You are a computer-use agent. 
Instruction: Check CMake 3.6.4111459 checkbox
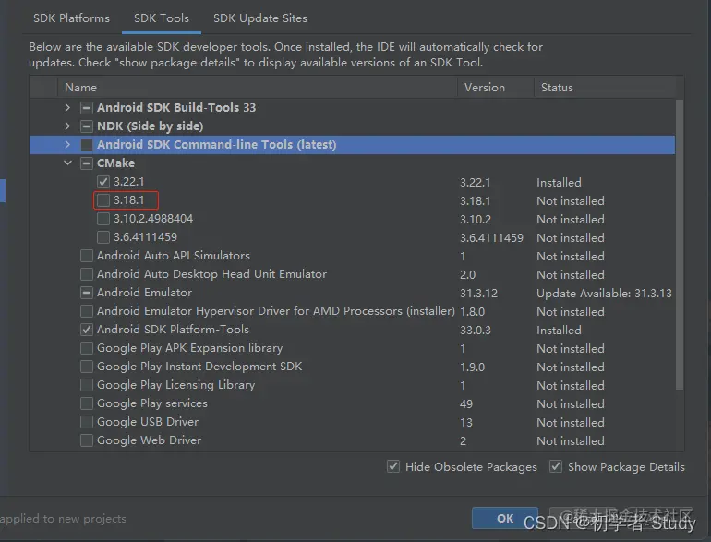(x=103, y=237)
